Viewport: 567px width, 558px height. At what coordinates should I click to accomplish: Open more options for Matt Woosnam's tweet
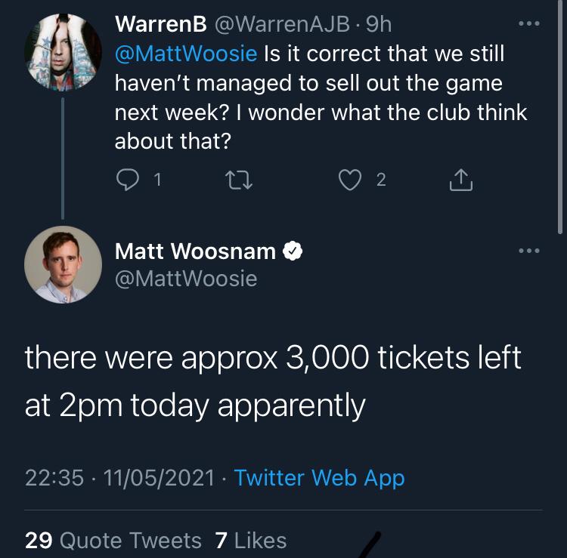(529, 251)
